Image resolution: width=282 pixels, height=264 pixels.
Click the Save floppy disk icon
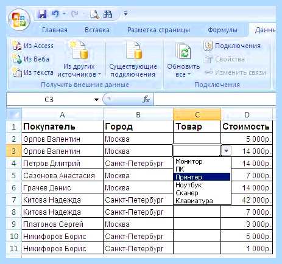[x=43, y=14]
